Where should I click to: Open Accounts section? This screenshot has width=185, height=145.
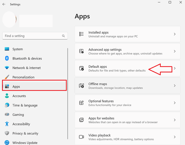pos(34,96)
